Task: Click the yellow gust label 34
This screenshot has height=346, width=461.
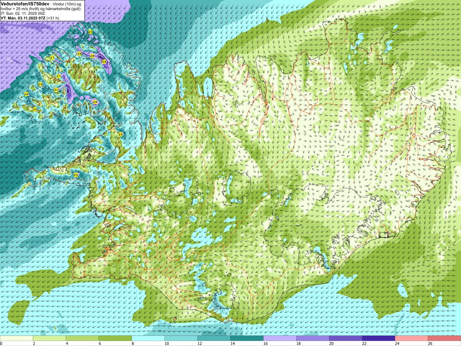Action: tap(104, 62)
